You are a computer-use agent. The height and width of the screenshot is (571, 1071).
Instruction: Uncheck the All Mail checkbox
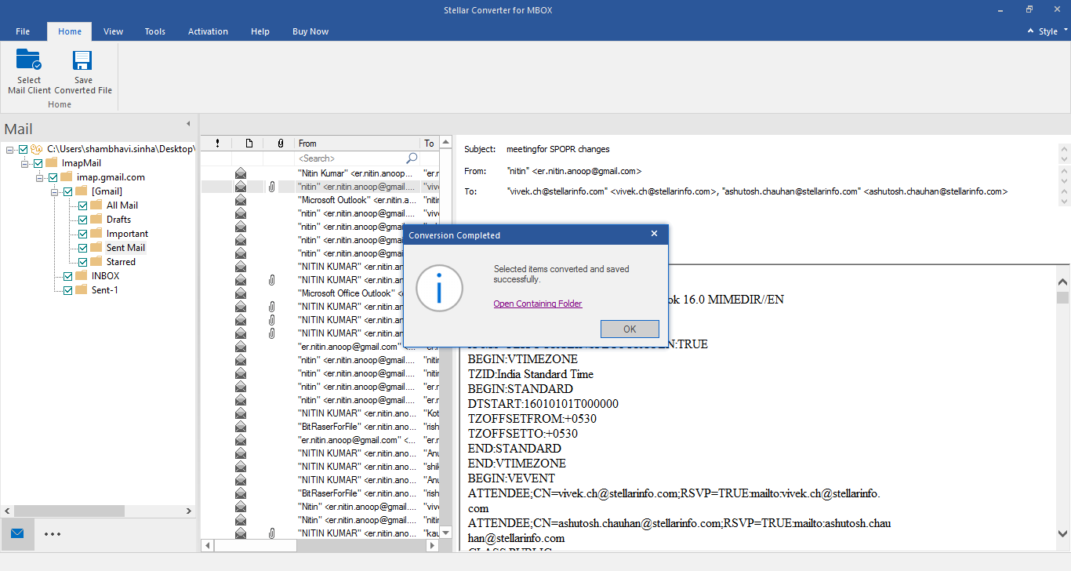coord(82,205)
